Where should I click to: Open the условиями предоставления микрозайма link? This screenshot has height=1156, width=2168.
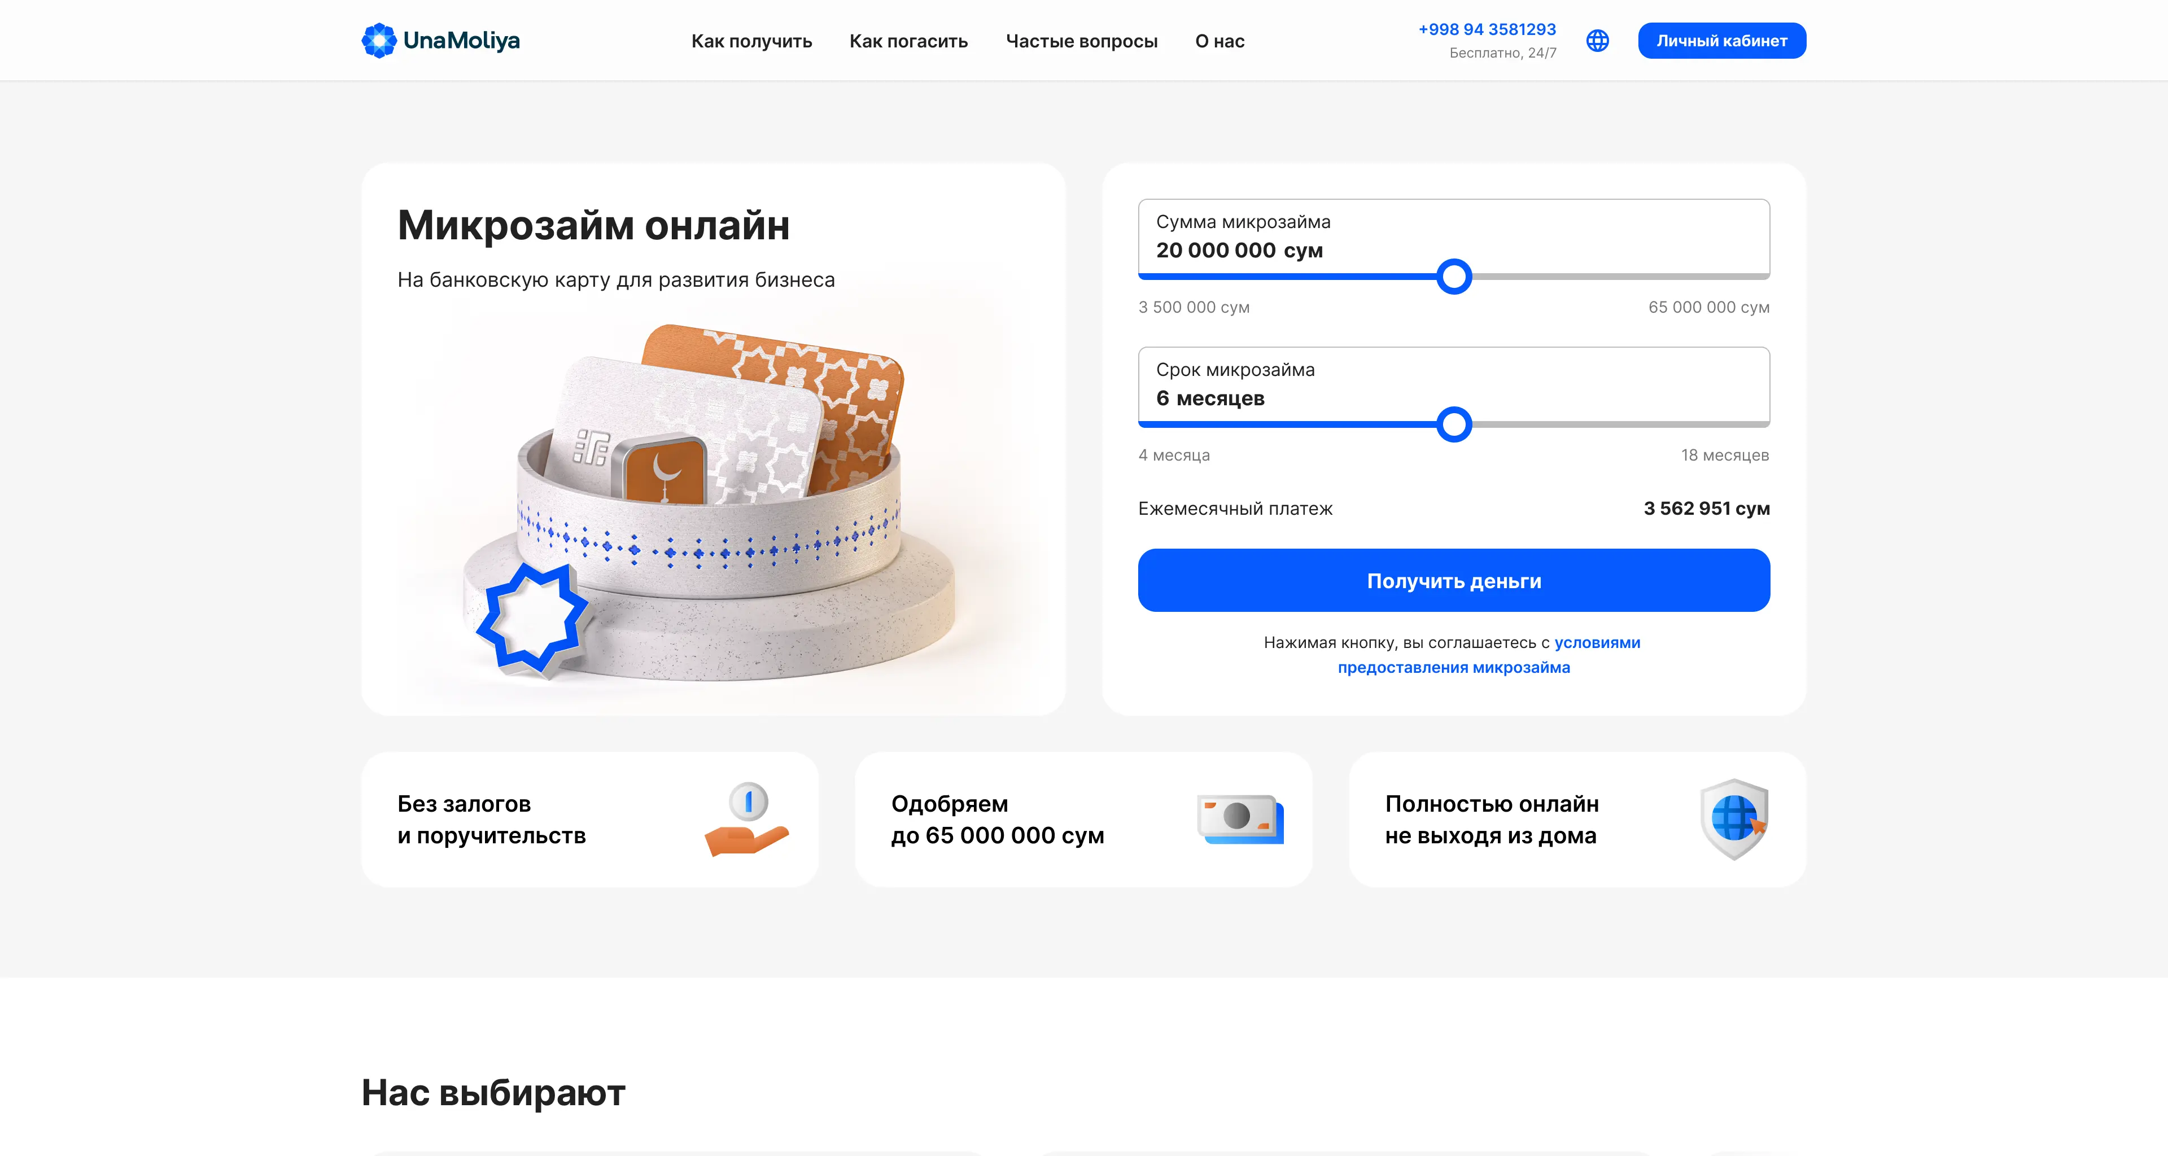coord(1488,655)
